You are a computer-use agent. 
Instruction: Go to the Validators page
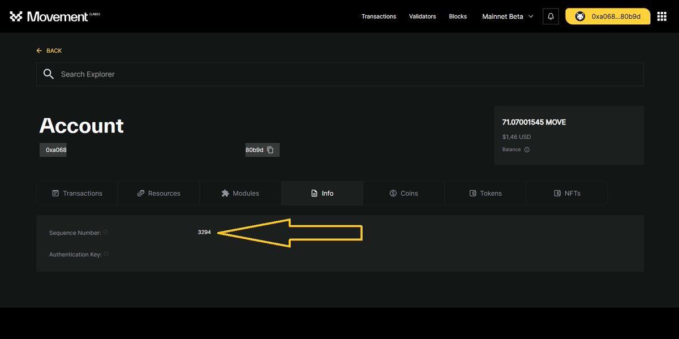coord(422,16)
